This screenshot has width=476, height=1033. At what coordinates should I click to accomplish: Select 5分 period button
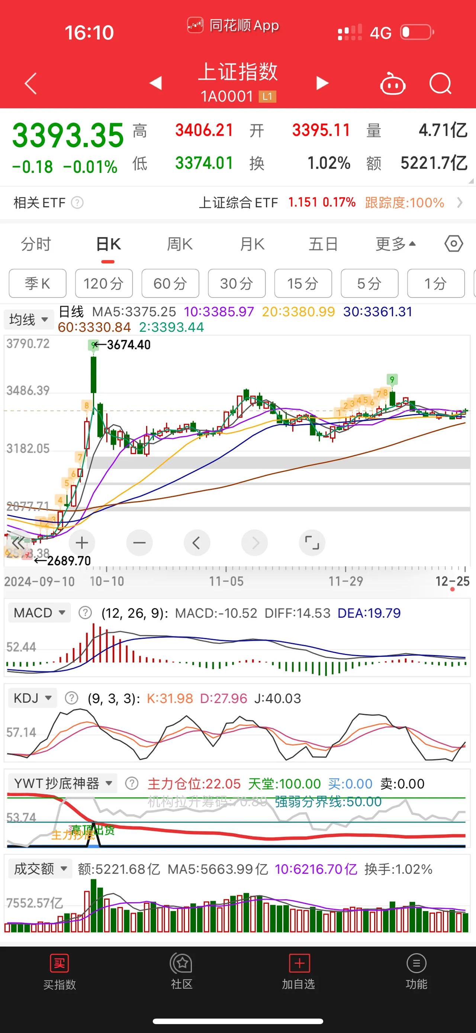click(x=370, y=283)
